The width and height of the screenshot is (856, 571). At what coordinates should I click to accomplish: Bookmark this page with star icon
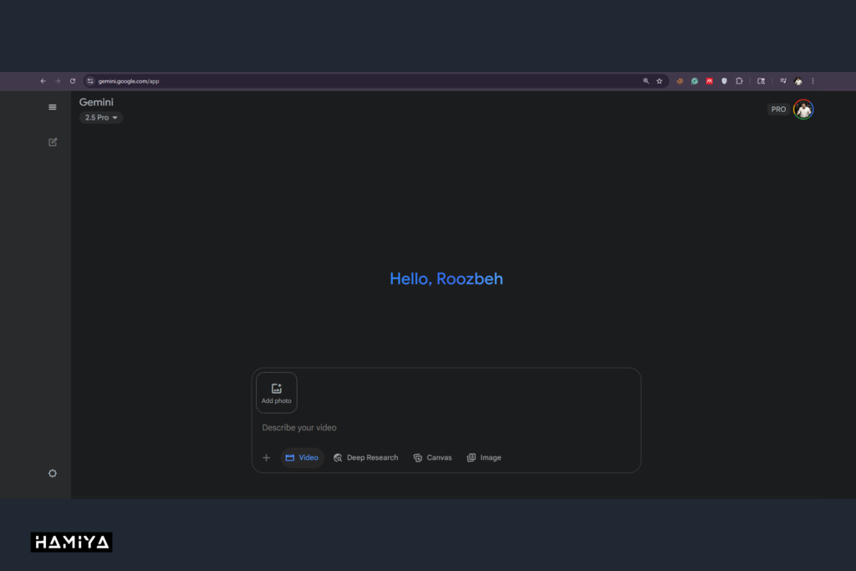point(659,81)
